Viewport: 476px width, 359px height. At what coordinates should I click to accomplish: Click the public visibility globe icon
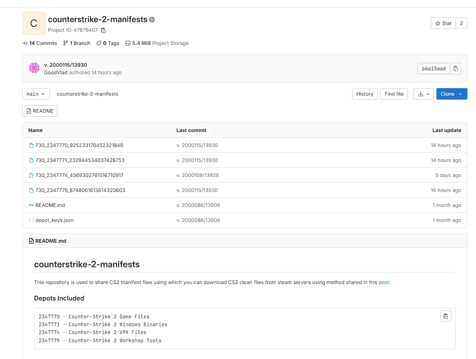[152, 20]
